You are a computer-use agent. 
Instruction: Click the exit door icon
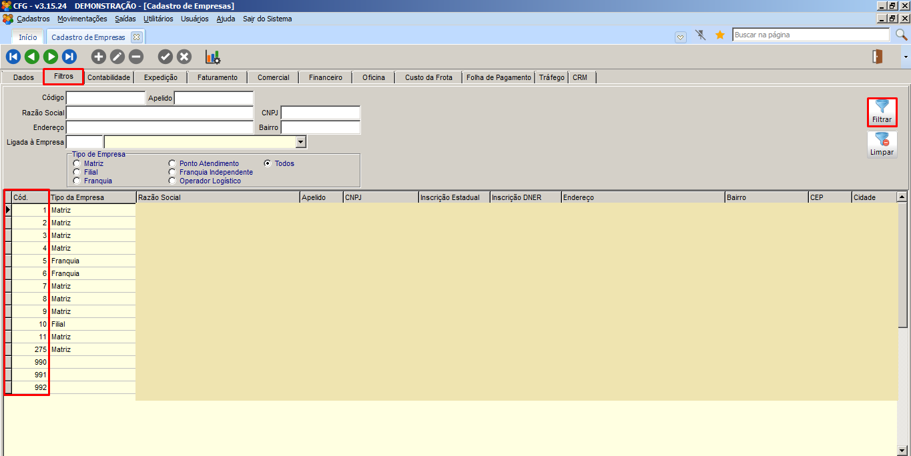coord(878,57)
